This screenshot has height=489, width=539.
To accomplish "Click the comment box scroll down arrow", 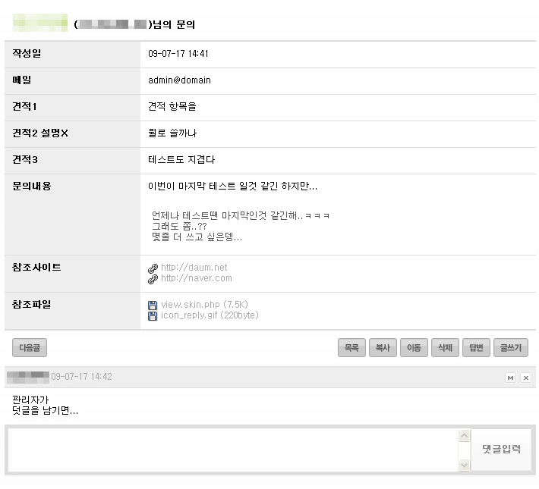I will tap(464, 464).
